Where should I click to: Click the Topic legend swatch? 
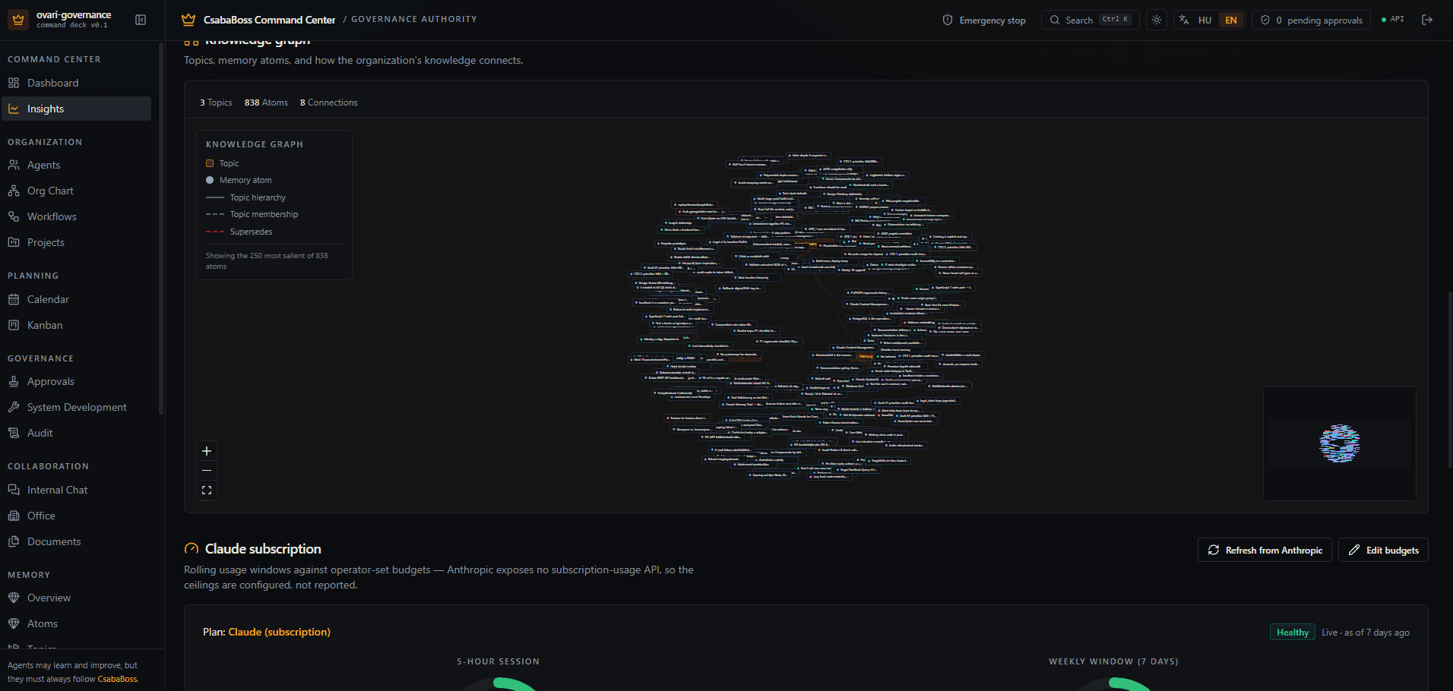click(210, 163)
